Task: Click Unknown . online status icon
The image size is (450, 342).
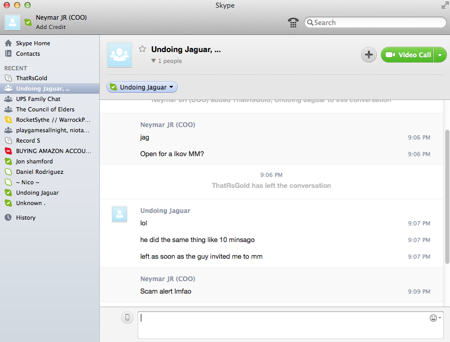Action: click(x=8, y=203)
